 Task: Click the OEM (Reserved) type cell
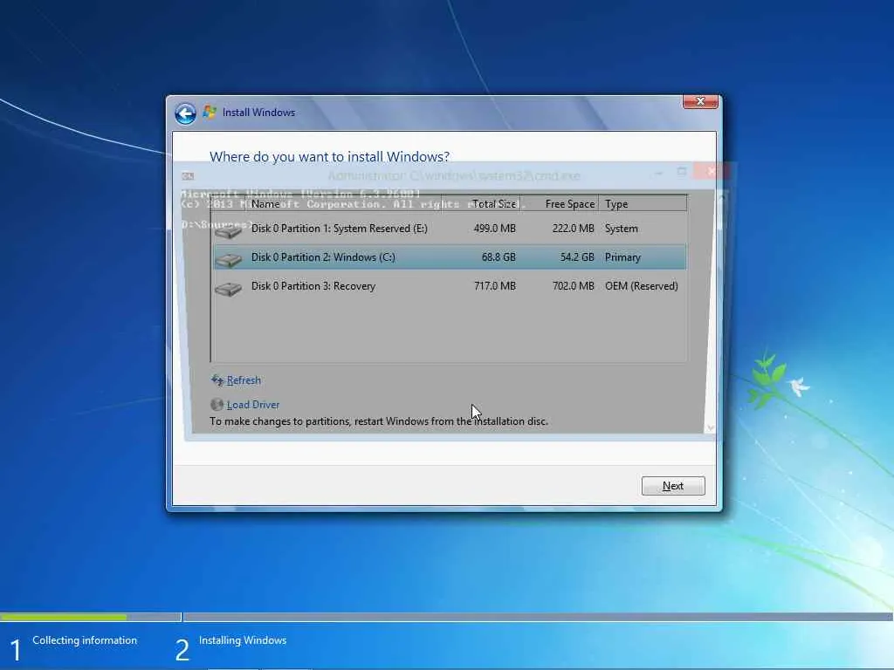(642, 286)
